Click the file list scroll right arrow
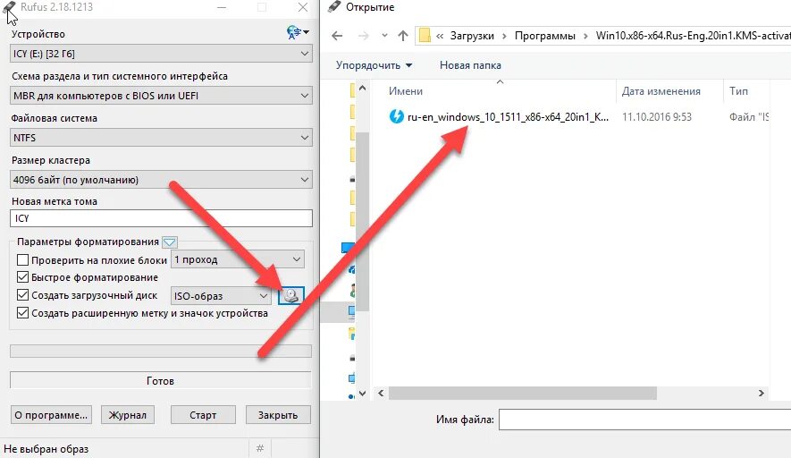Image resolution: width=791 pixels, height=458 pixels. click(x=761, y=393)
